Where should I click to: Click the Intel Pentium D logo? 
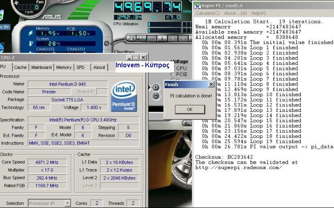(x=124, y=96)
